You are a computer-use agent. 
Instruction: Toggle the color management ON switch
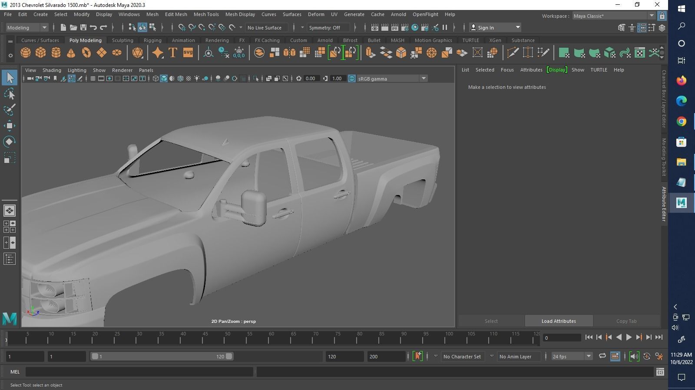tap(352, 78)
